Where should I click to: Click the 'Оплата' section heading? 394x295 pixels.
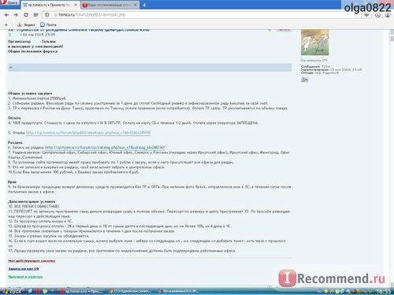[x=14, y=118]
